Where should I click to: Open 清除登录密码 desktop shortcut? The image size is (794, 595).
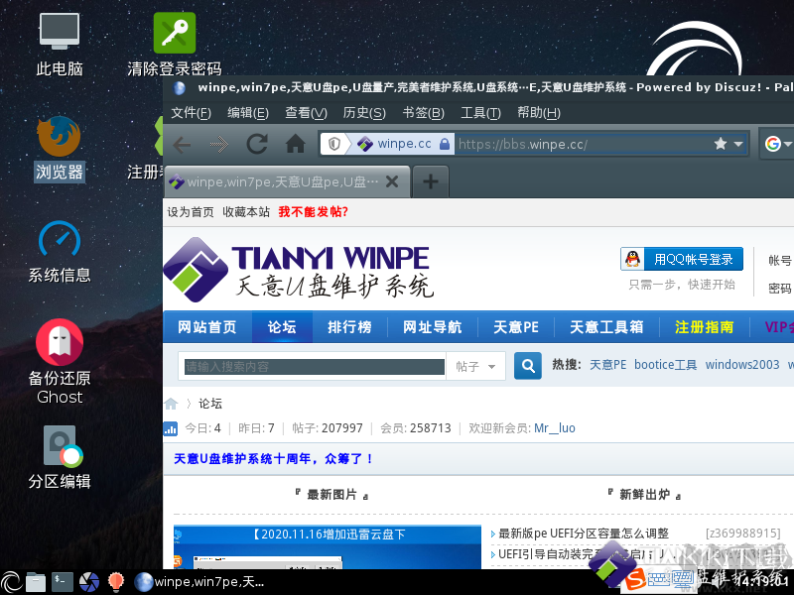(x=174, y=33)
